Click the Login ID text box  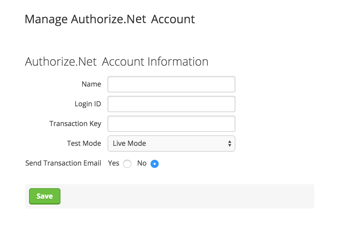point(171,104)
